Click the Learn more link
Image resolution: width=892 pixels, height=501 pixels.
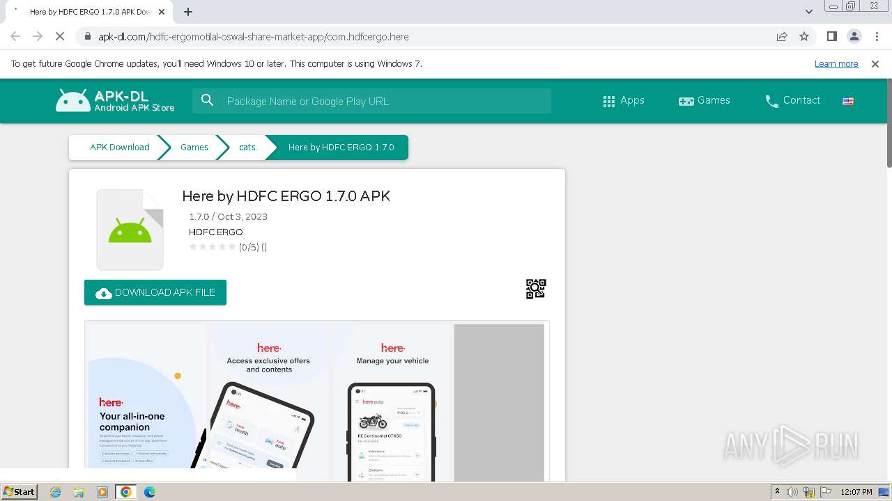pyautogui.click(x=836, y=64)
